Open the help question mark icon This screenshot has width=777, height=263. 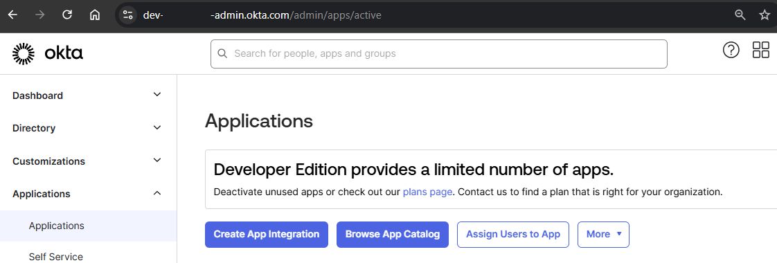(731, 50)
